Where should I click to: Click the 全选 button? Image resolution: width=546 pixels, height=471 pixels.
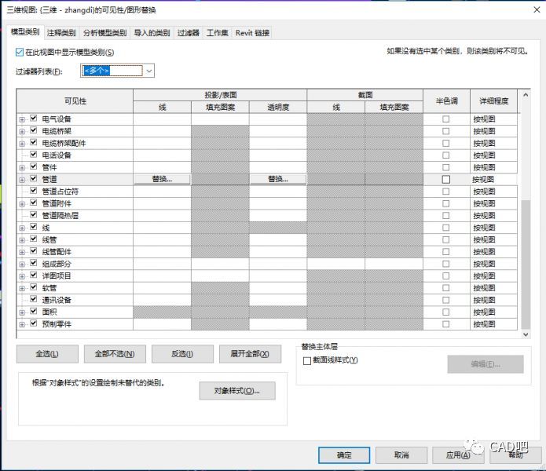click(47, 354)
